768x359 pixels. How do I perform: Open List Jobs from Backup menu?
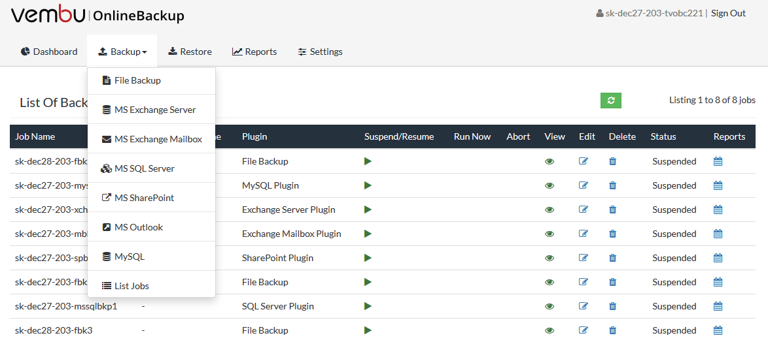pyautogui.click(x=151, y=286)
